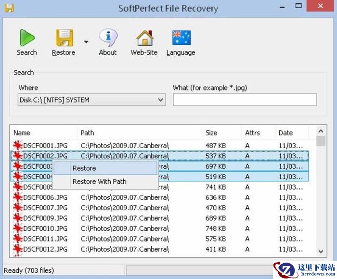This screenshot has width=337, height=279.
Task: Click the red icon beside DSCF0009.JPG
Action: (x=18, y=218)
